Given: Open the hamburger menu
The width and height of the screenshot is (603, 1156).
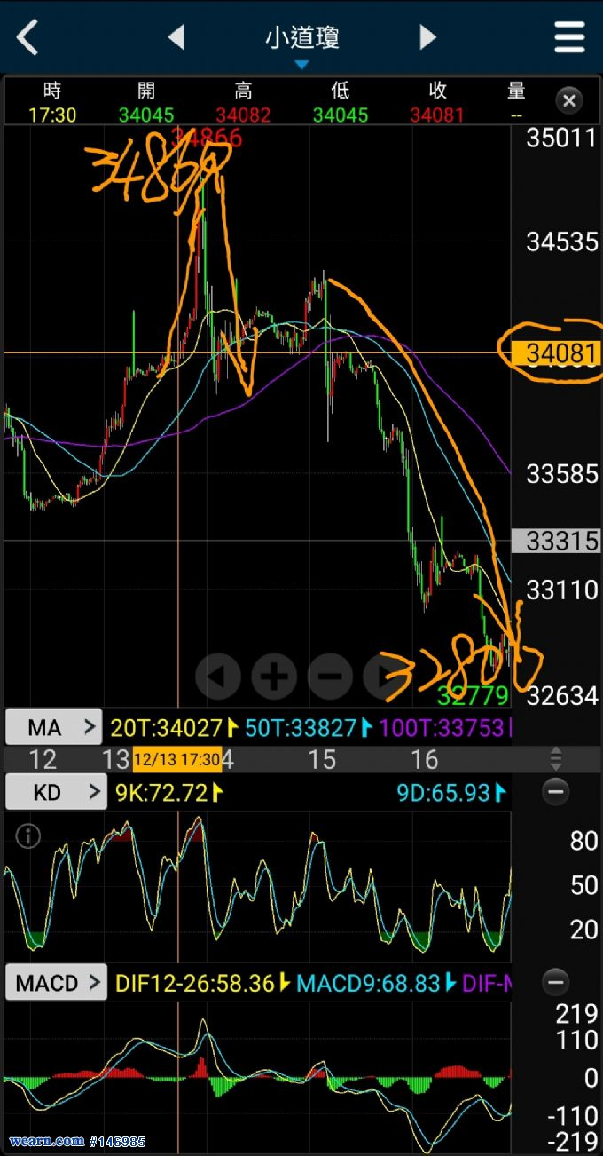Looking at the screenshot, I should (x=569, y=37).
